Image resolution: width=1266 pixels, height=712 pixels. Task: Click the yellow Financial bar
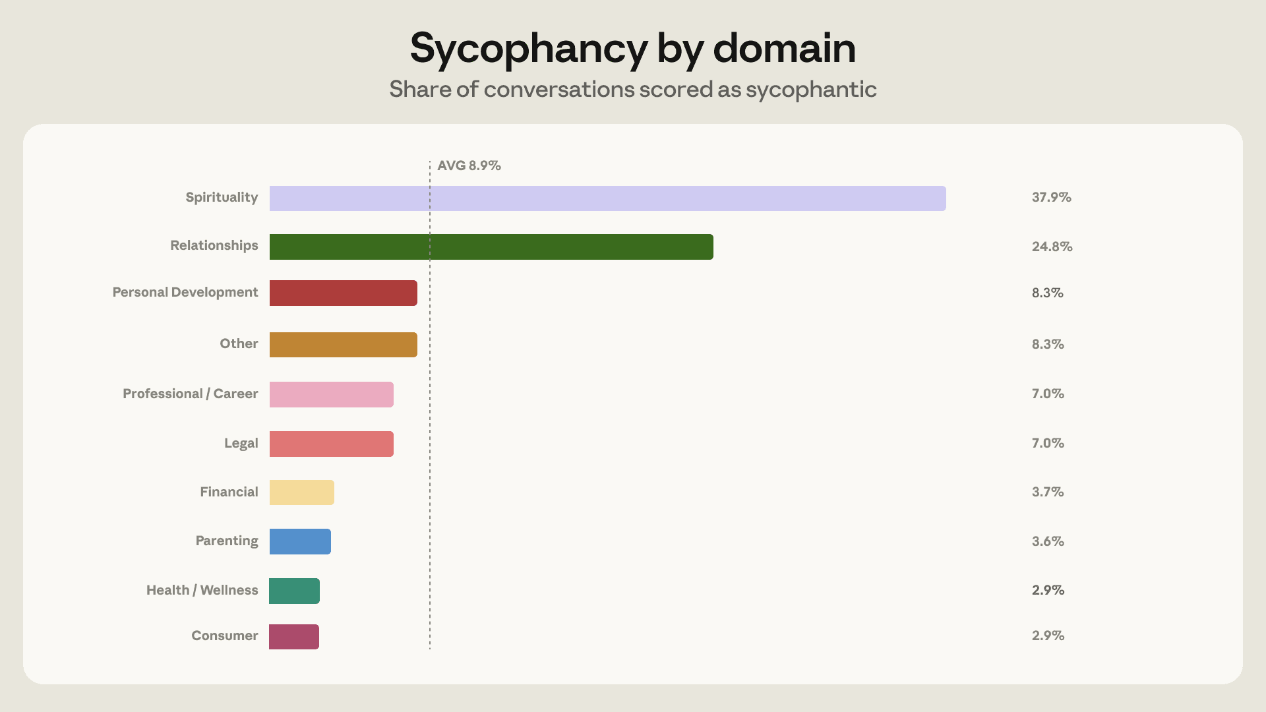[301, 492]
